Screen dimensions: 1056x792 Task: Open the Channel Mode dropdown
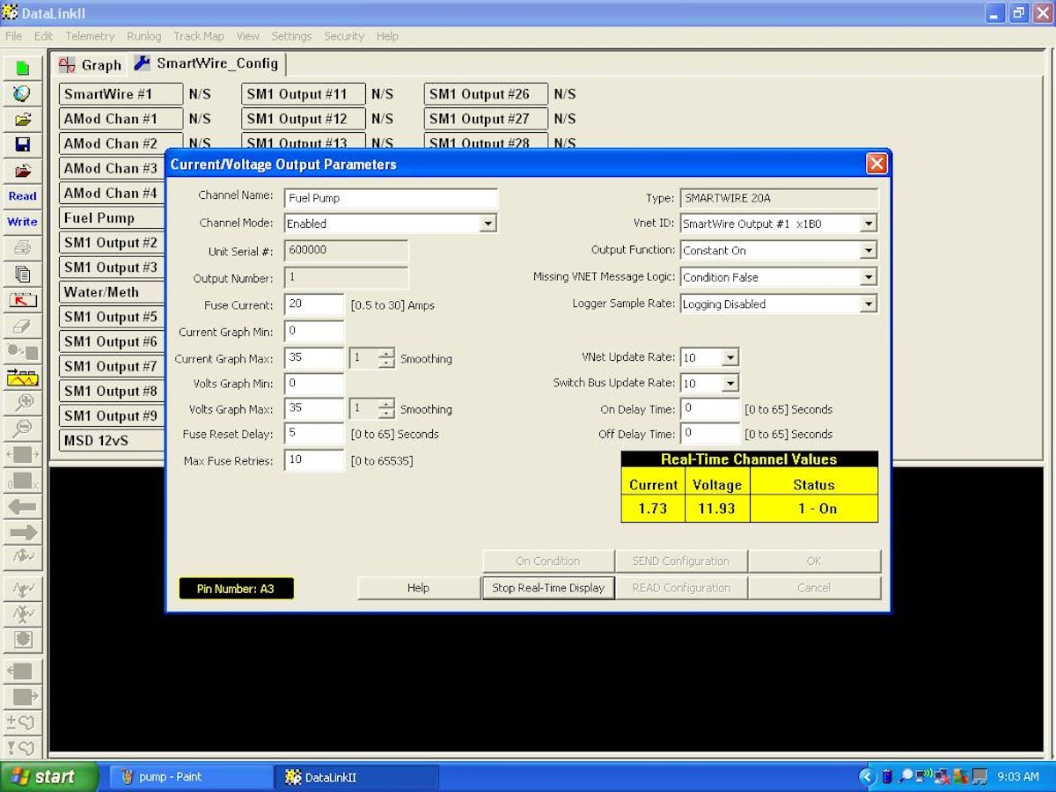[x=488, y=224]
